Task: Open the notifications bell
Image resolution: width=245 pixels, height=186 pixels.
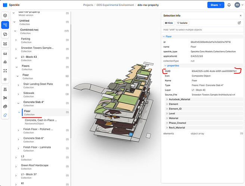Action: (x=229, y=5)
